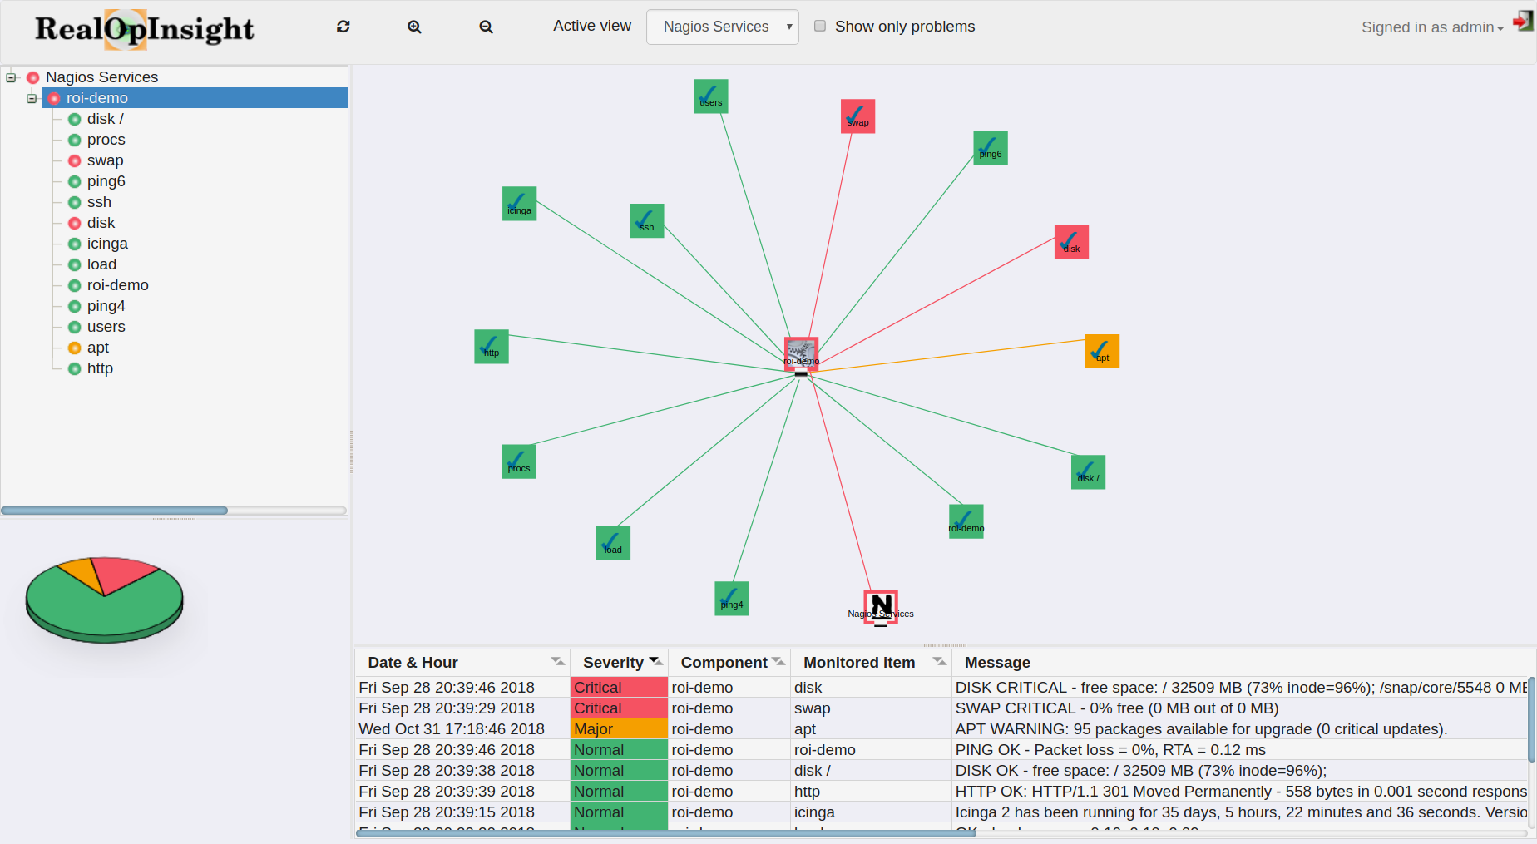Sort table by Date & Hour column

click(413, 663)
